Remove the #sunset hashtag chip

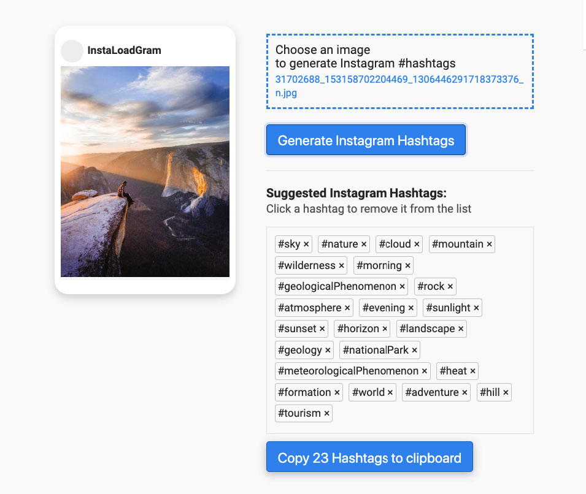(x=302, y=329)
